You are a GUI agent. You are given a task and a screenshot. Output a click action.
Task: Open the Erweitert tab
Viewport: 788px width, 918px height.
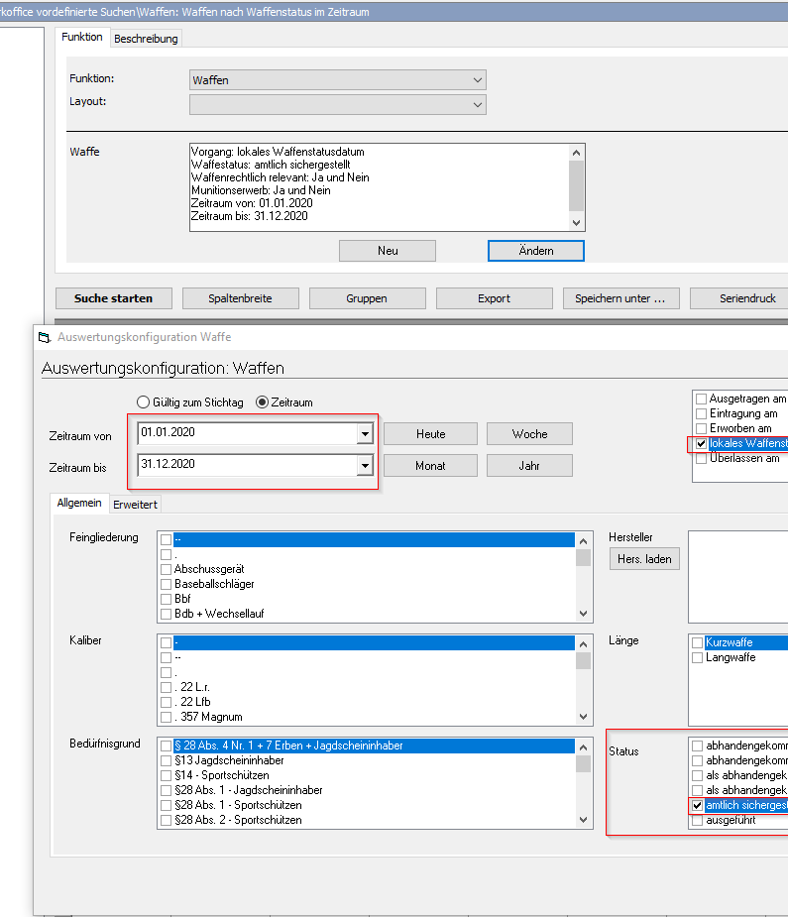pyautogui.click(x=134, y=505)
